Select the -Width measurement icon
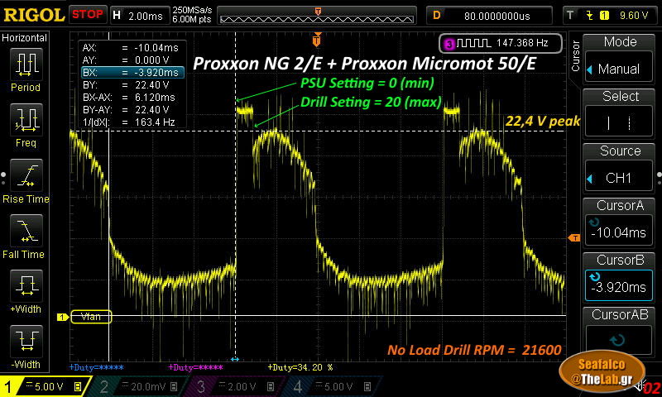Viewport: 662px width, 397px height. tap(26, 342)
